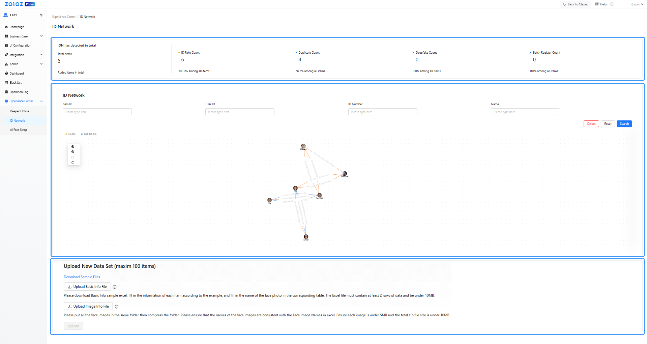Go to Deeper Offline page

(20, 111)
